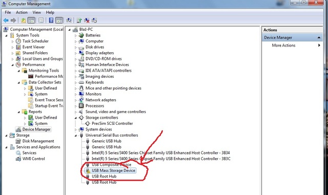The height and width of the screenshot is (195, 328).
Task: Click Mice and other pointing devices icon
Action: pos(81,88)
